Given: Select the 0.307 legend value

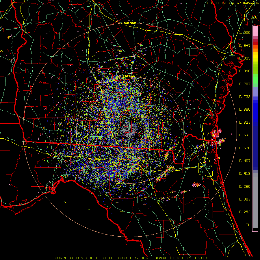Looking at the screenshot, I should point(245,199).
